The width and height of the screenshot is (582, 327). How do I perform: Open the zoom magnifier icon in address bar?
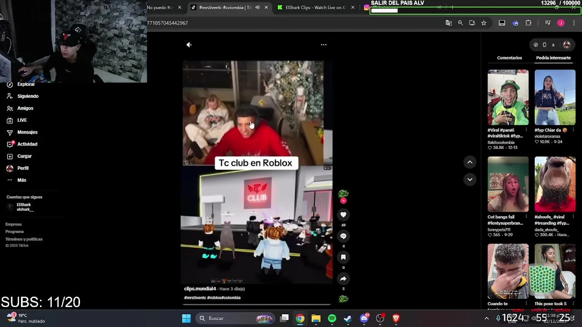(460, 23)
